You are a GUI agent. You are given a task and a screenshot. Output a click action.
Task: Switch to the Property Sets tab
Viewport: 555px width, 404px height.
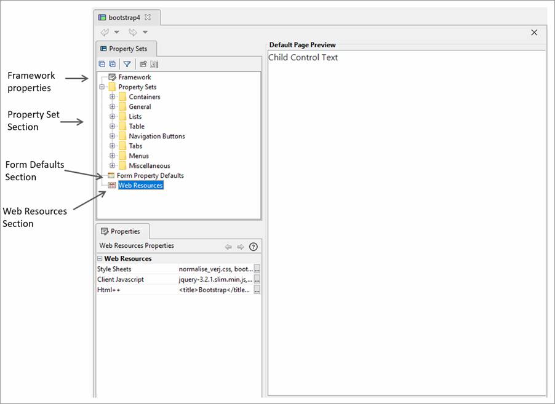[127, 49]
